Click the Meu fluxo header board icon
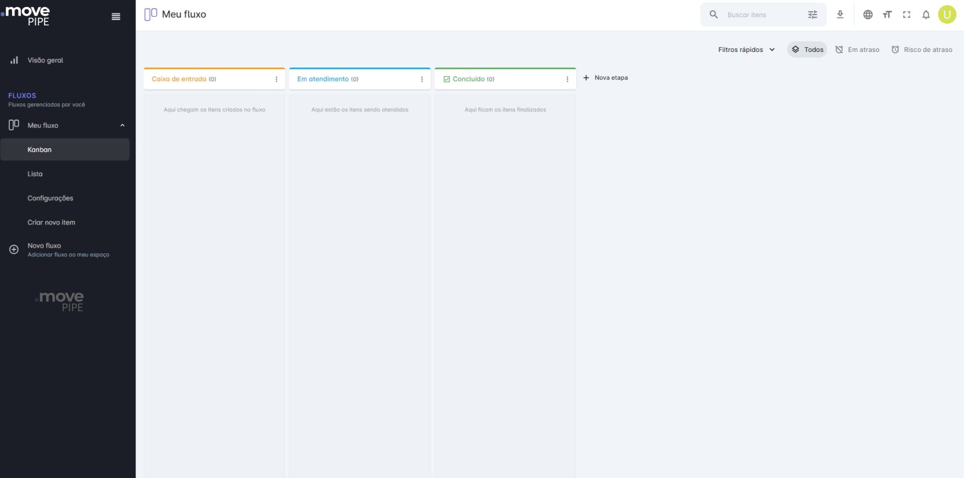The width and height of the screenshot is (964, 478). pos(151,14)
